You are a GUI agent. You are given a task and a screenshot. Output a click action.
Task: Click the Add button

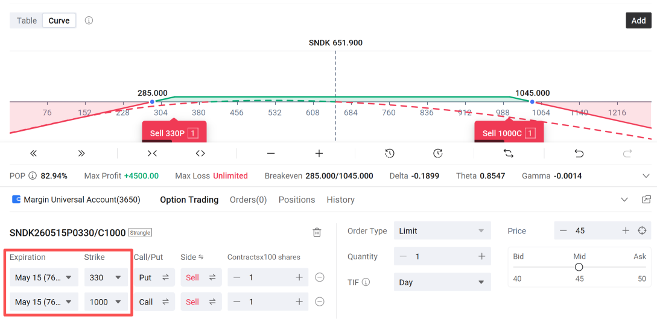638,21
